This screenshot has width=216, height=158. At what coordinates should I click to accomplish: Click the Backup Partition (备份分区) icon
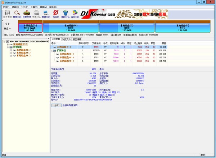(x=75, y=14)
